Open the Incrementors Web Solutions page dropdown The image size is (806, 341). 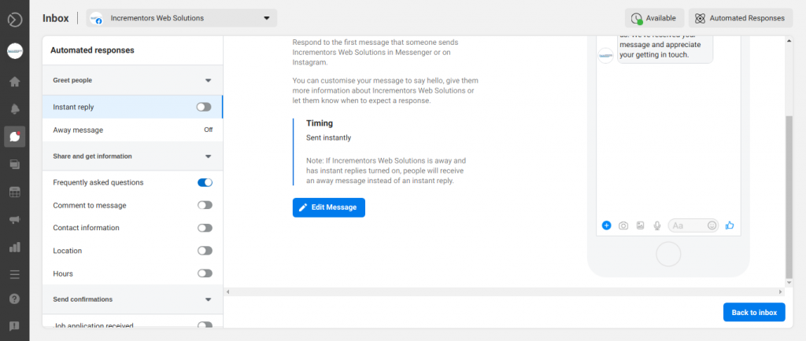click(182, 18)
